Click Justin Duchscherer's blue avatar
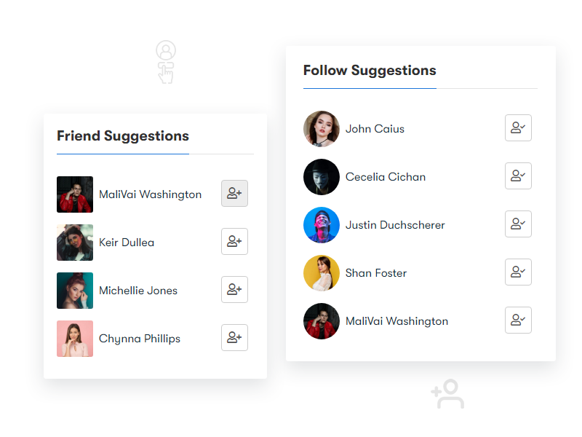The height and width of the screenshot is (437, 582). (322, 225)
